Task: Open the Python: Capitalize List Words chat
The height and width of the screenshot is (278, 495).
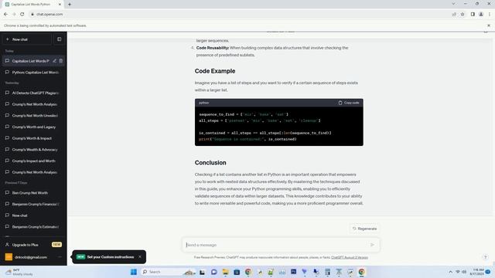Action: coord(33,72)
